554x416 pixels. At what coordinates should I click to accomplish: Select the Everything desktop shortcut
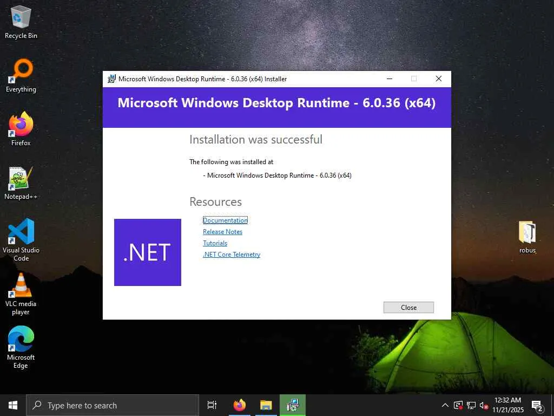[21, 76]
